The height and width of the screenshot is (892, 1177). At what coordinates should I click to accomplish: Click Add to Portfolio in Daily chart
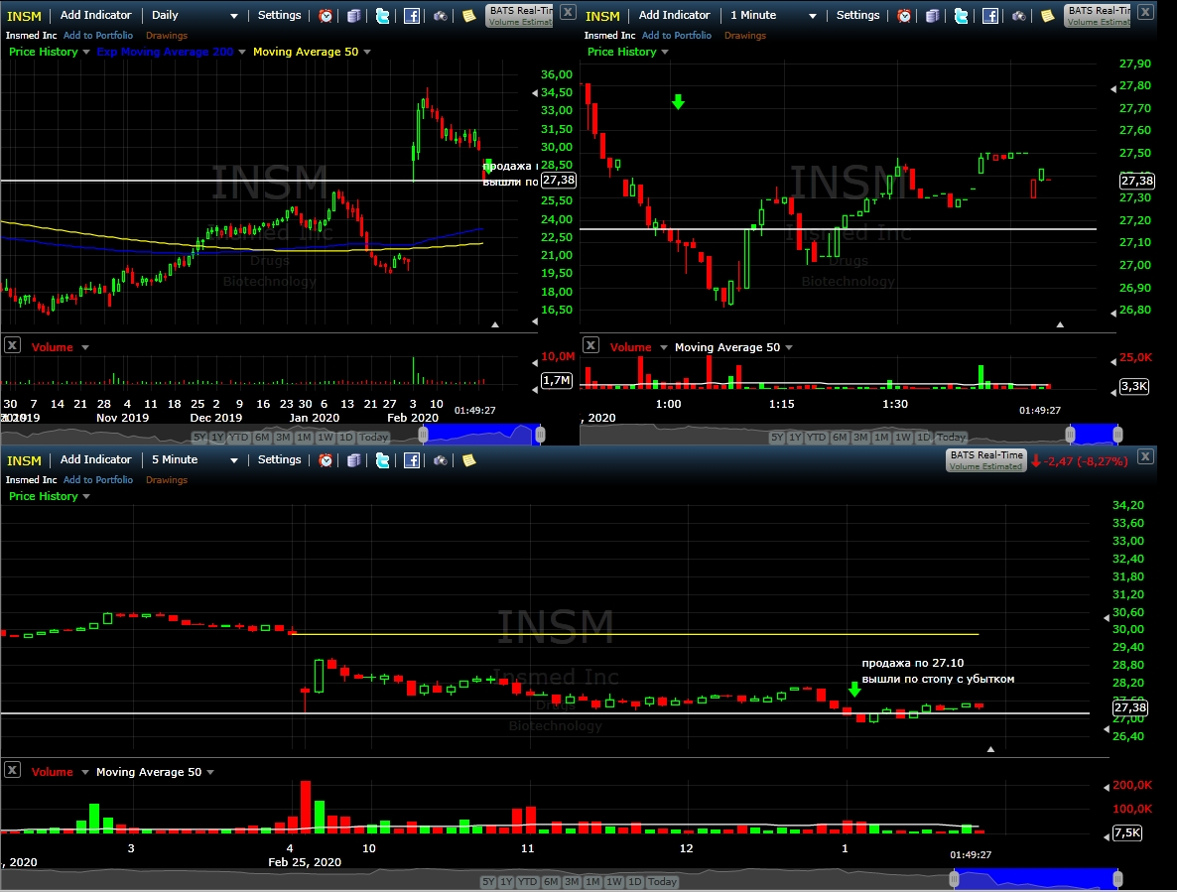coord(97,36)
